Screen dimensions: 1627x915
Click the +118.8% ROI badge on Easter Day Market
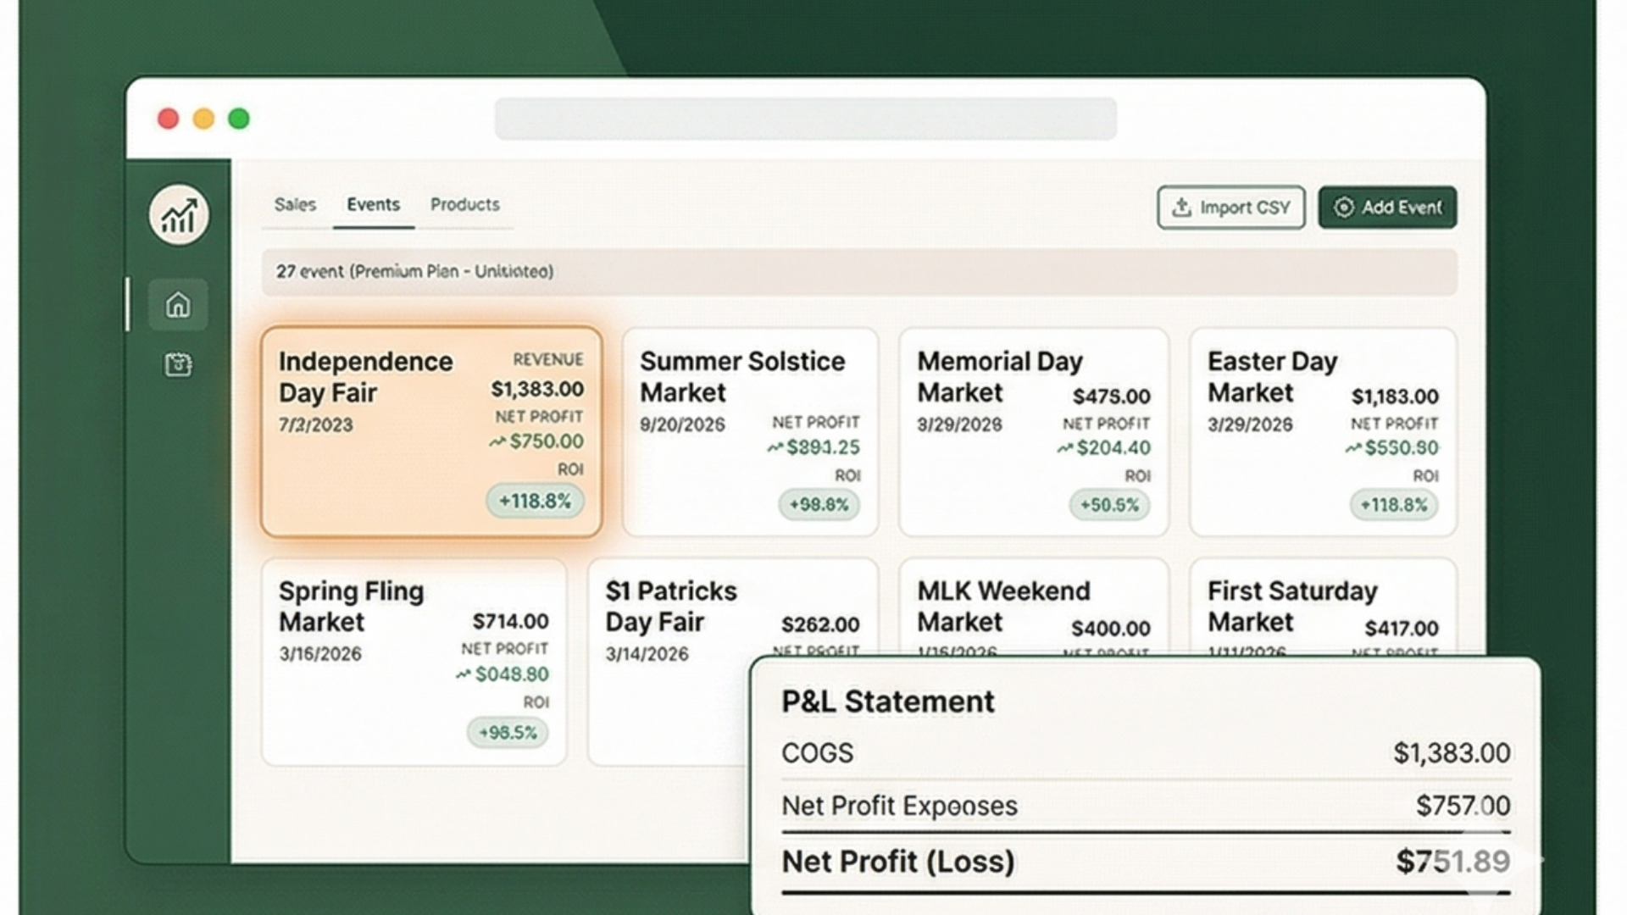[x=1393, y=505]
